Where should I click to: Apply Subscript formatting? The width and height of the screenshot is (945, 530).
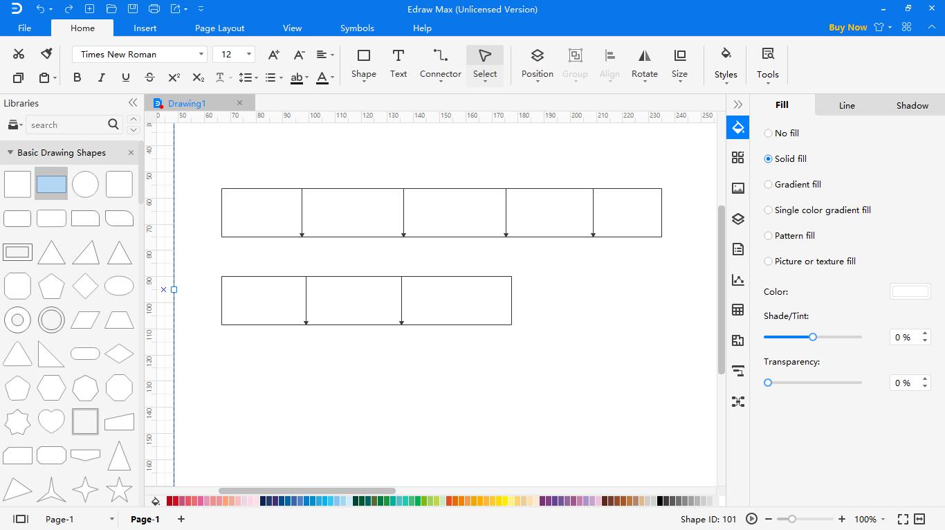(199, 77)
